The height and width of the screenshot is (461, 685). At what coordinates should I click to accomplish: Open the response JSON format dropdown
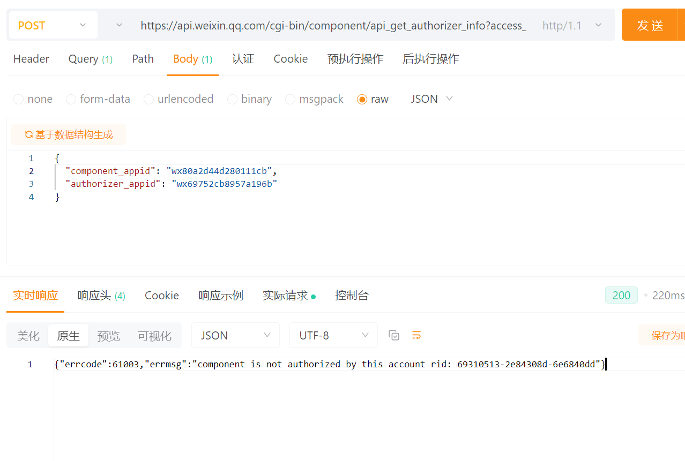(235, 336)
